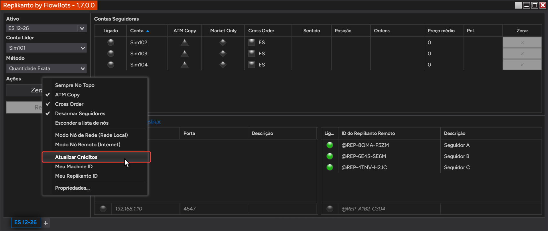Click Market Only diamond for Sim103

tap(223, 54)
